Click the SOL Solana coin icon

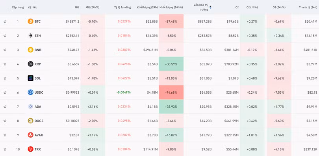click(x=30, y=78)
